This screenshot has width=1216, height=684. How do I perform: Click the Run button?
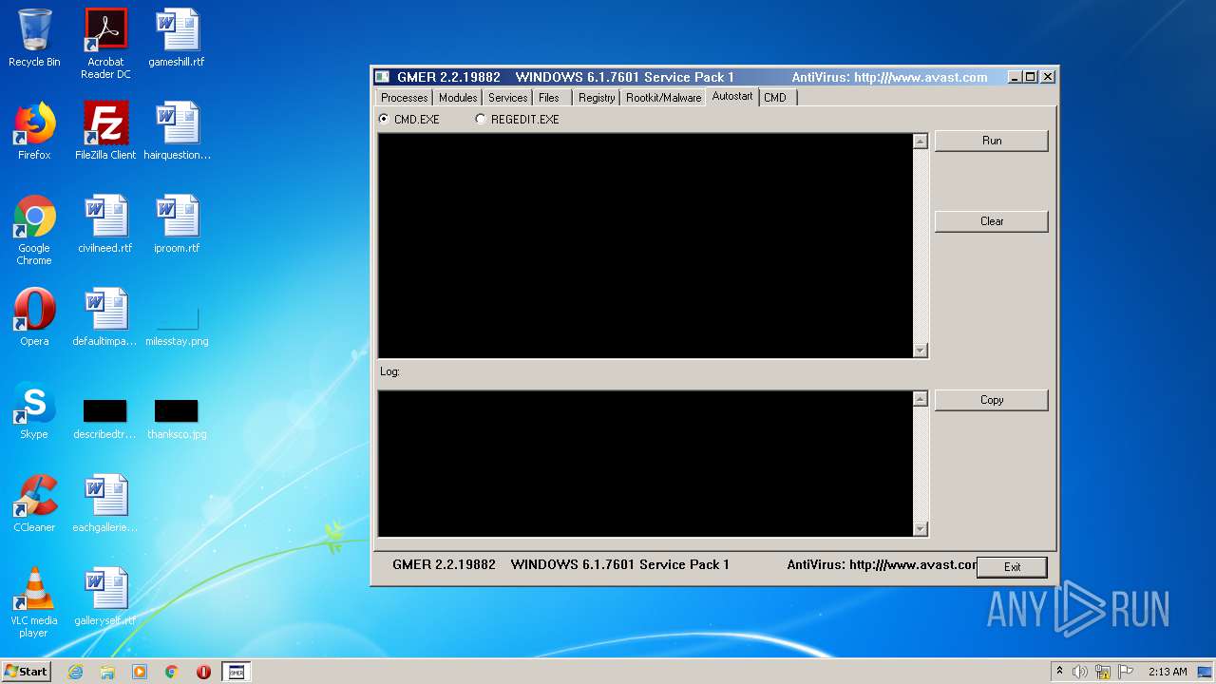[992, 141]
